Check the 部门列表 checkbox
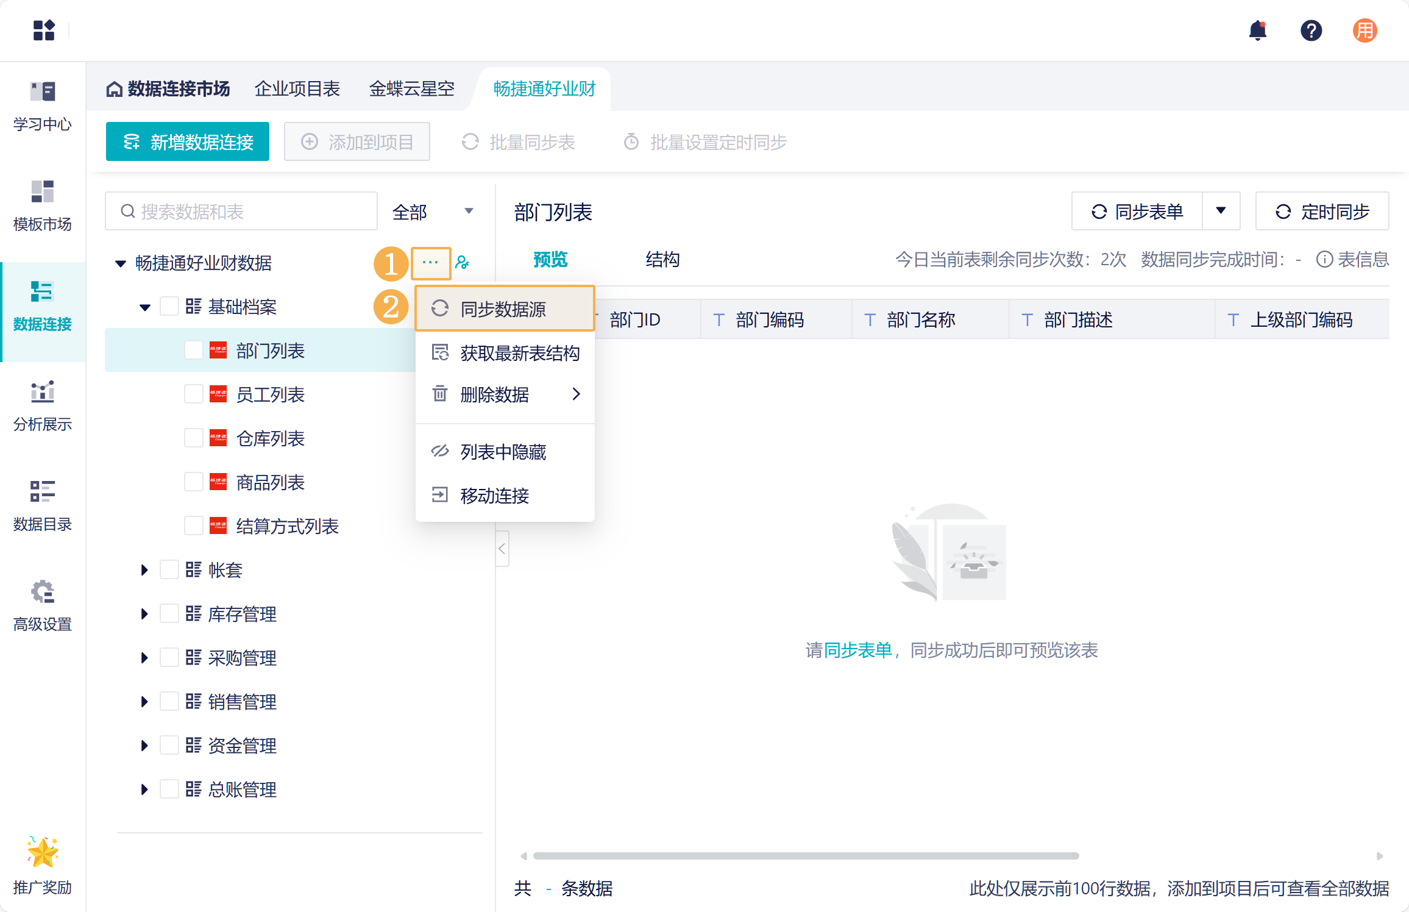The image size is (1409, 912). click(x=193, y=351)
